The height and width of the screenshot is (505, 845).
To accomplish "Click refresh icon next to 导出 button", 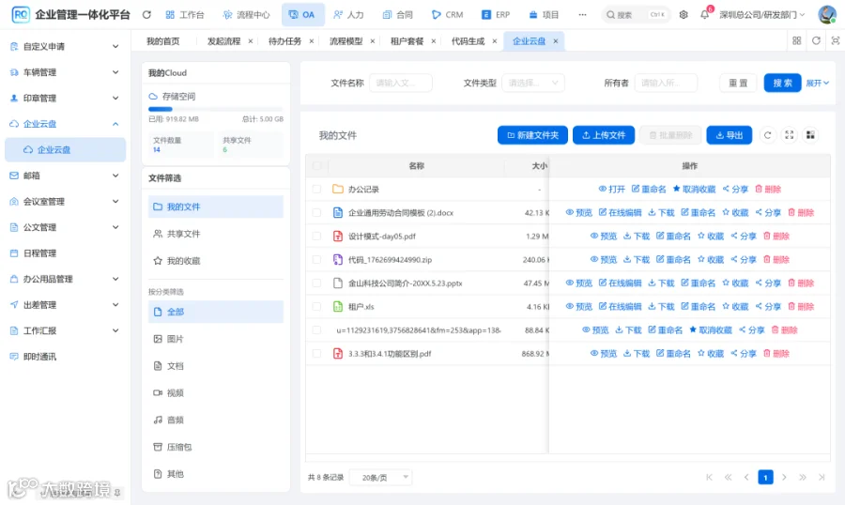I will [767, 135].
